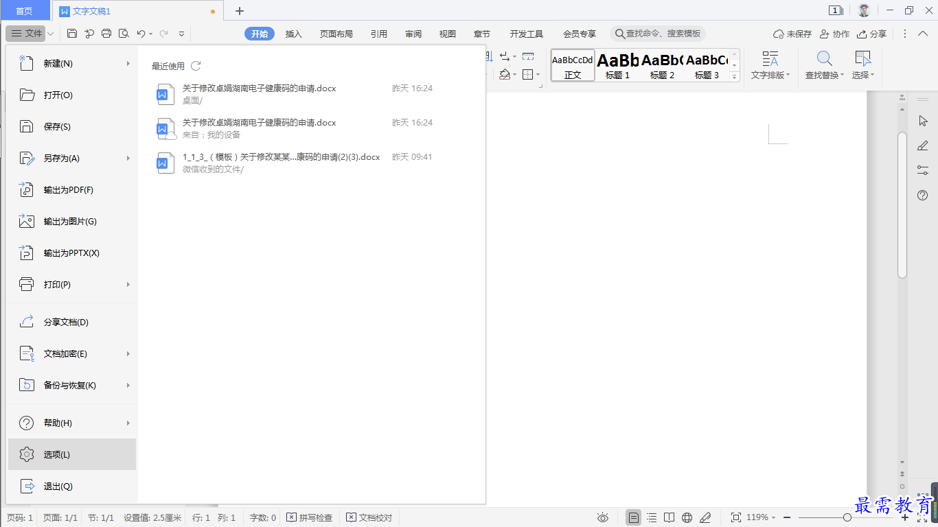Click the shading paint bucket icon
The width and height of the screenshot is (938, 527).
[505, 74]
